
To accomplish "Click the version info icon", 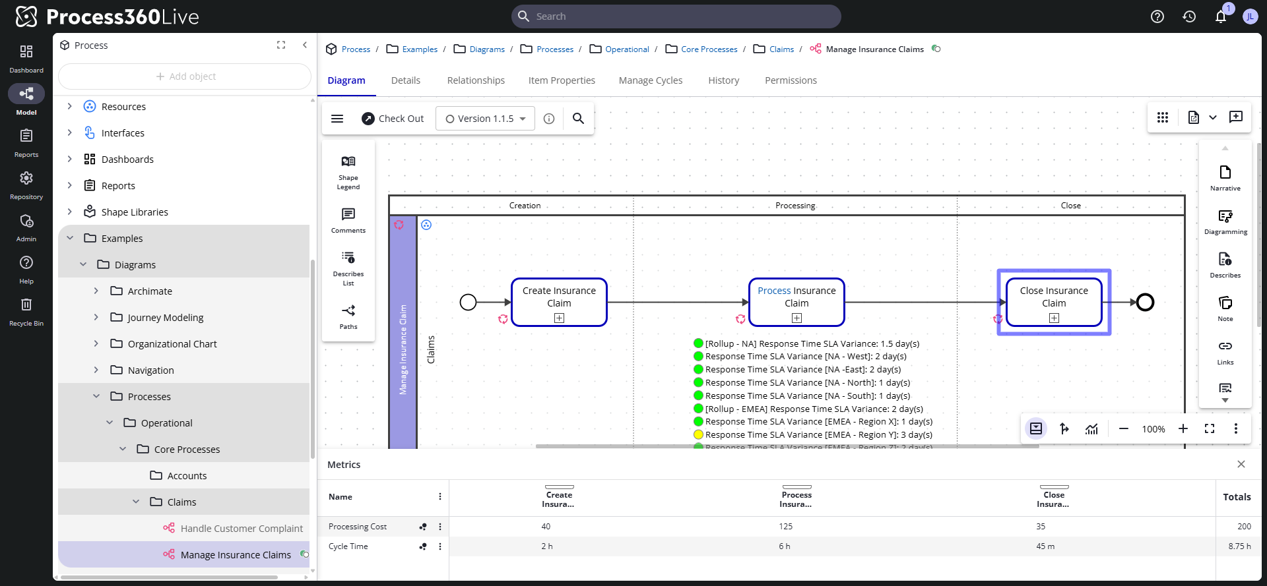I will coord(549,119).
